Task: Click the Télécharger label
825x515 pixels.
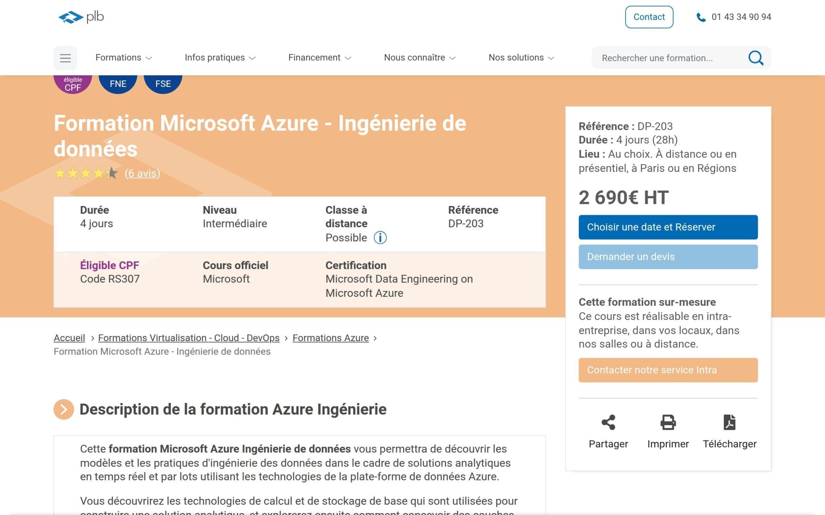Action: tap(730, 444)
